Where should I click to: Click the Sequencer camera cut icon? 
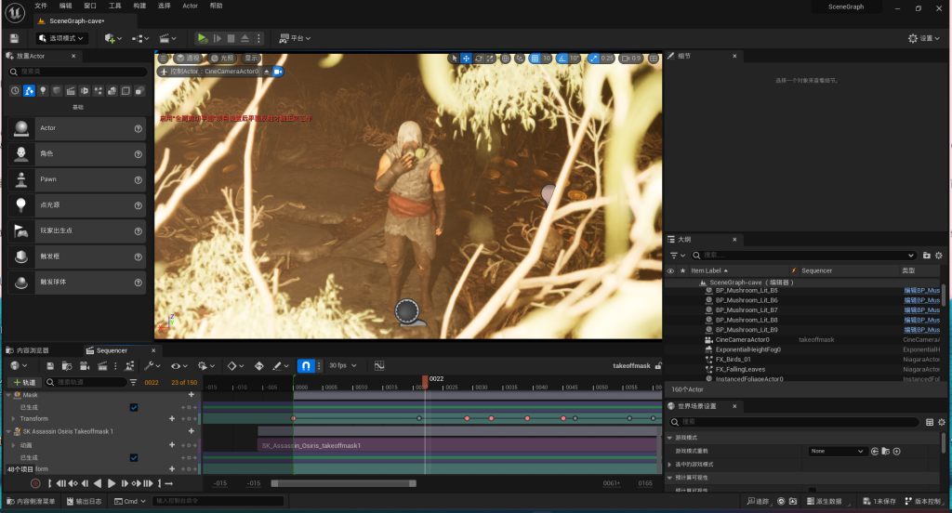click(85, 366)
